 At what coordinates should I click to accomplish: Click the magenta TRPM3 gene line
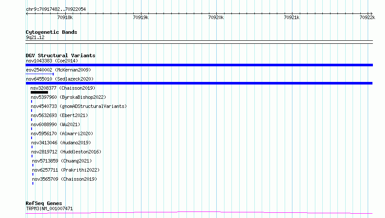click(199, 213)
